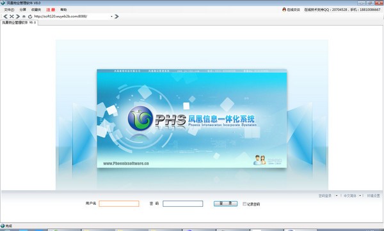Image resolution: width=384 pixels, height=231 pixels.
Task: Click the 中文简体 language label
Action: [349, 196]
